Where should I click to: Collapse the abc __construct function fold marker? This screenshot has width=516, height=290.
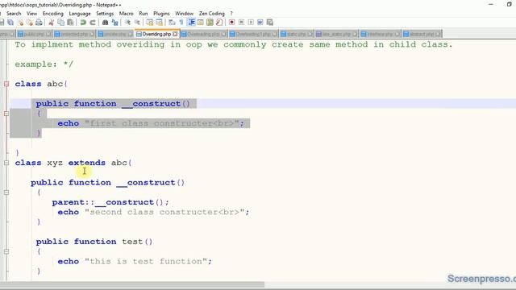click(6, 114)
